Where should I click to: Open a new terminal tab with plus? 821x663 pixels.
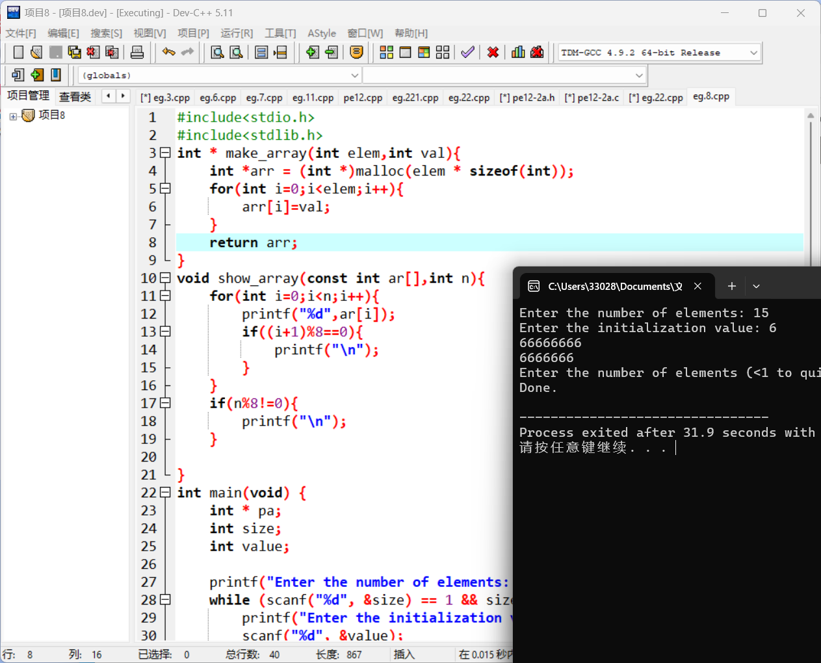[x=731, y=286]
